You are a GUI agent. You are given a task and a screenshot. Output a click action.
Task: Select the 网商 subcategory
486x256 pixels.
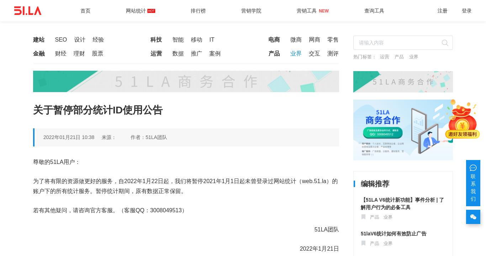click(x=315, y=40)
